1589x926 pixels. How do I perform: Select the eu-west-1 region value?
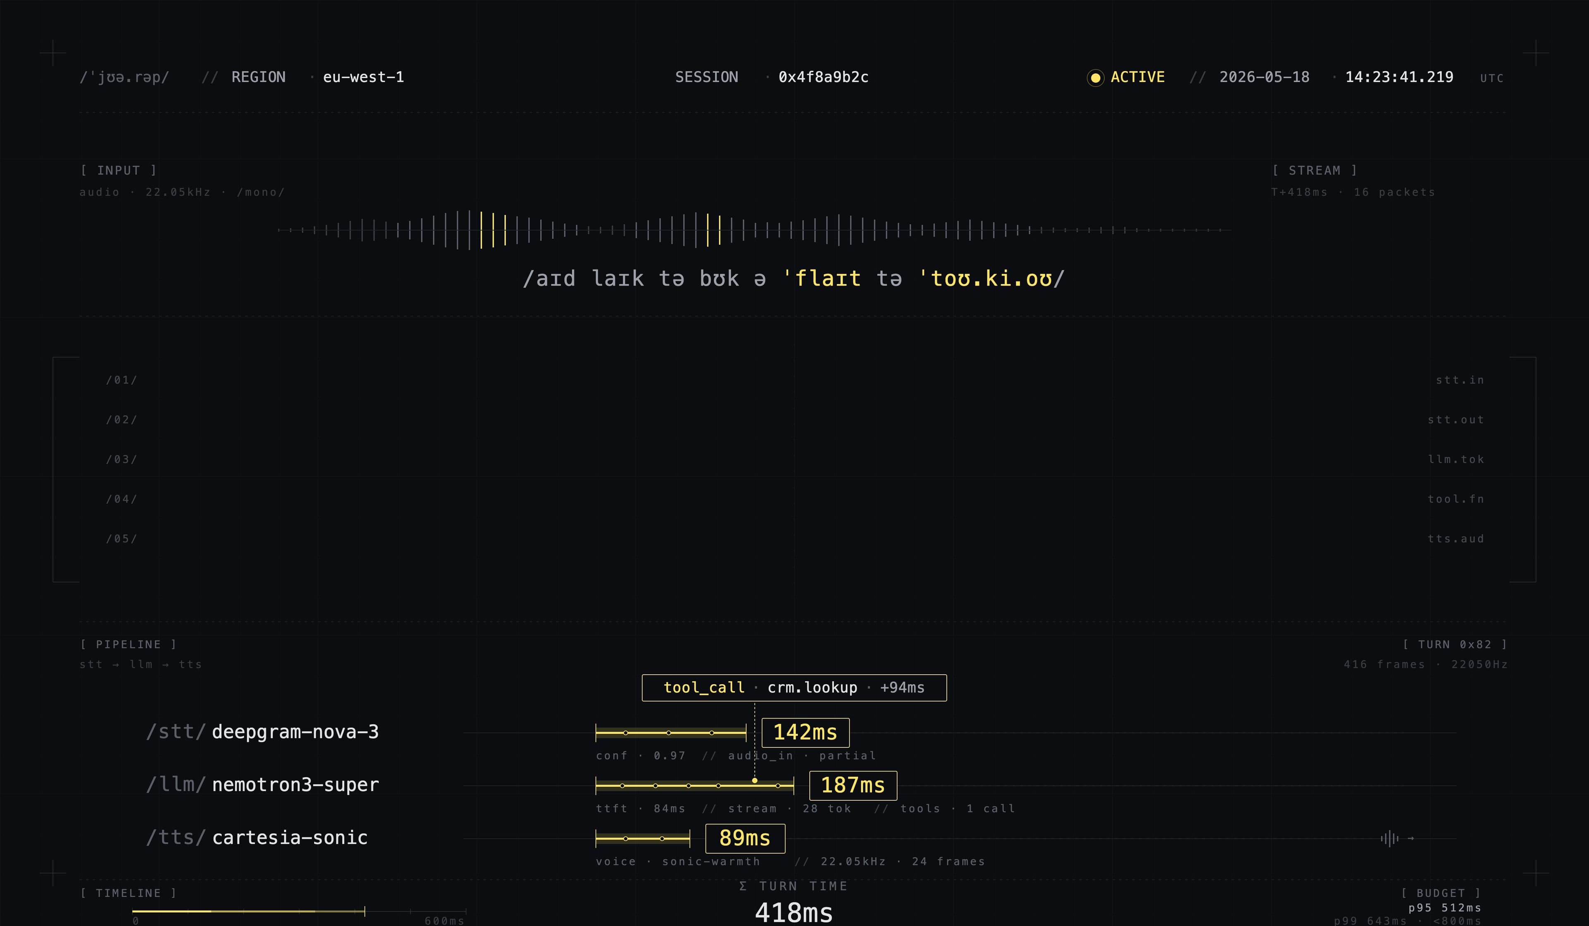tap(363, 77)
